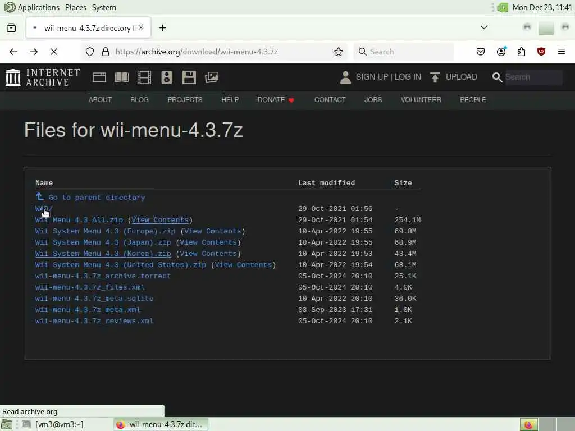The height and width of the screenshot is (431, 575).
Task: Go back with the browser back arrow
Action: [13, 52]
